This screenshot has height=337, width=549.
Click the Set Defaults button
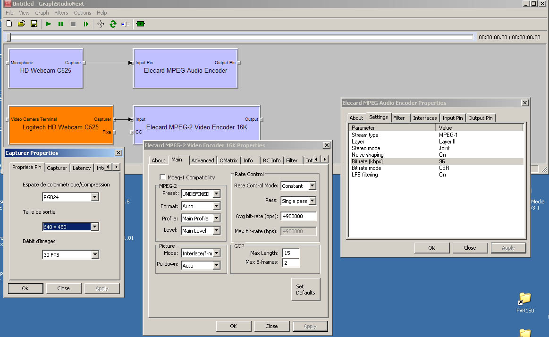point(305,289)
